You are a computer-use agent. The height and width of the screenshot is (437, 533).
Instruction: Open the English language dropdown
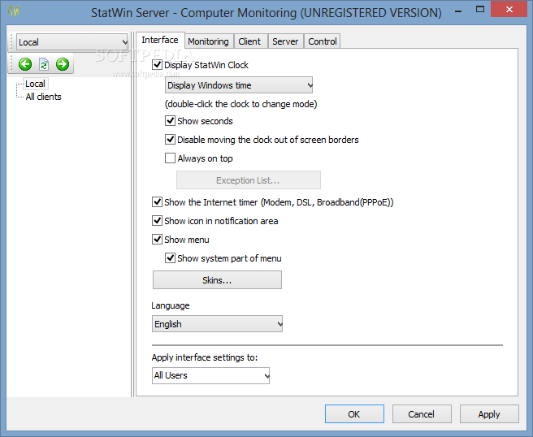[217, 324]
